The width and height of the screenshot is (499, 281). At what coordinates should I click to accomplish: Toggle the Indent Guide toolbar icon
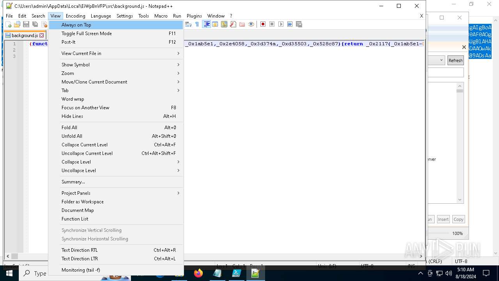207,24
